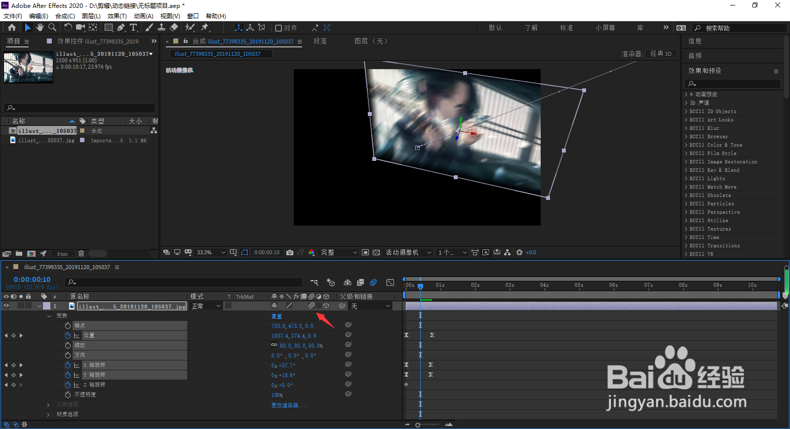
Task: Toggle anchor point (锚点) stopwatch
Action: [x=68, y=326]
